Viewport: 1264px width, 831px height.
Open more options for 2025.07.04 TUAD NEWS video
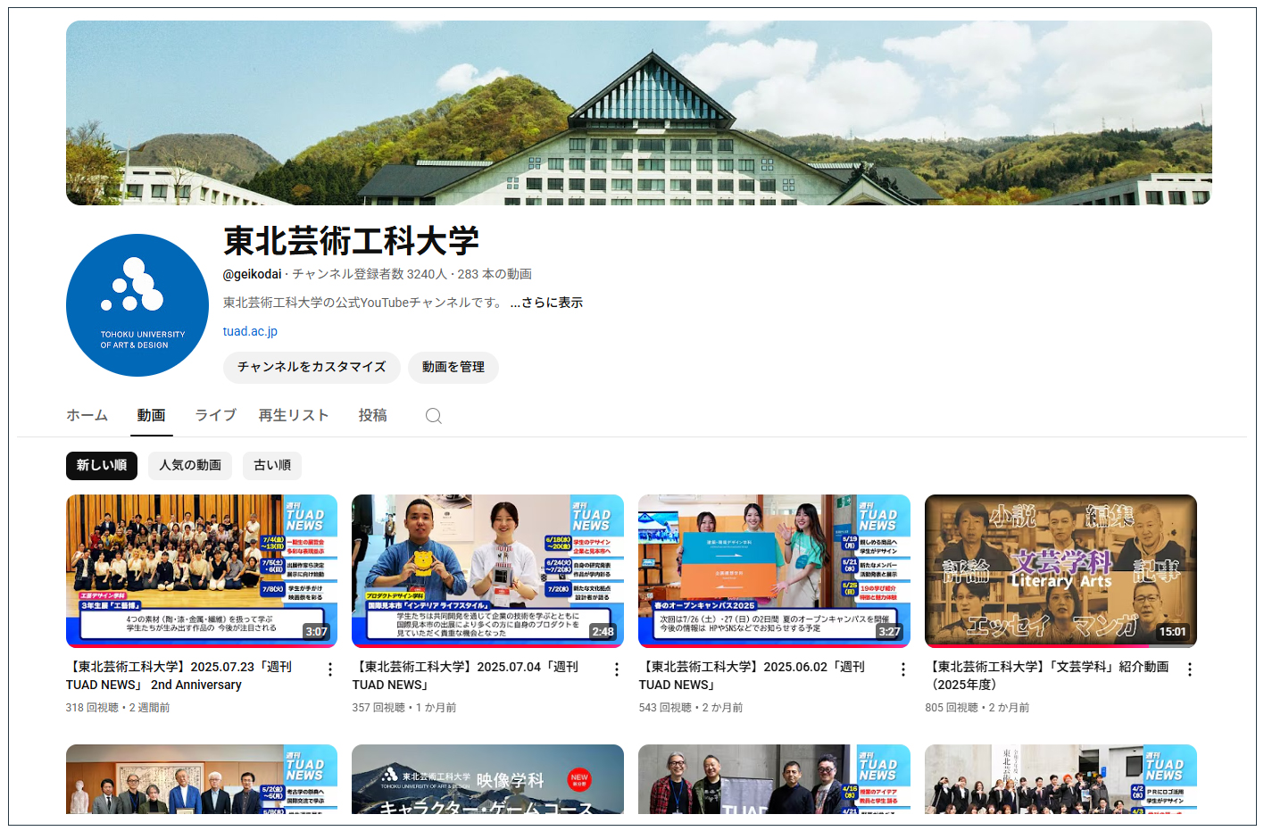coord(617,669)
